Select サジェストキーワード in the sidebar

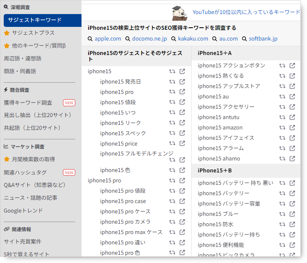tap(43, 20)
